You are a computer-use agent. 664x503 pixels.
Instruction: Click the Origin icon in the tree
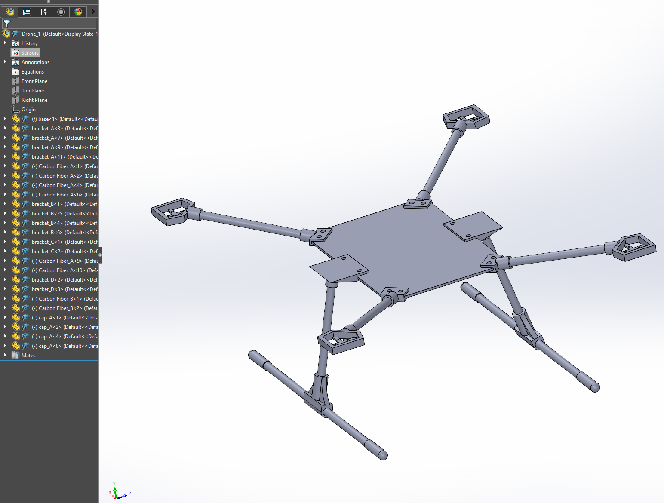point(15,110)
